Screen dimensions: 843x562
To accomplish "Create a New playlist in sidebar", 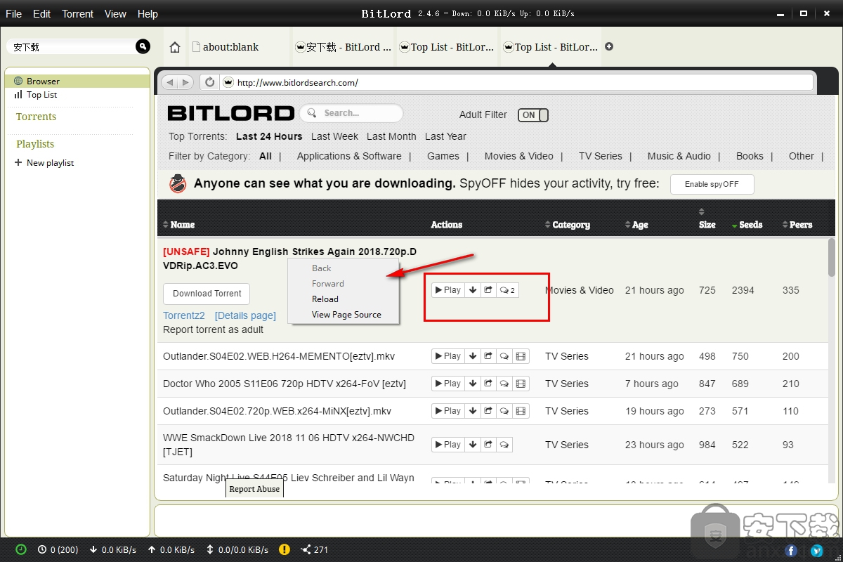I will (x=44, y=163).
